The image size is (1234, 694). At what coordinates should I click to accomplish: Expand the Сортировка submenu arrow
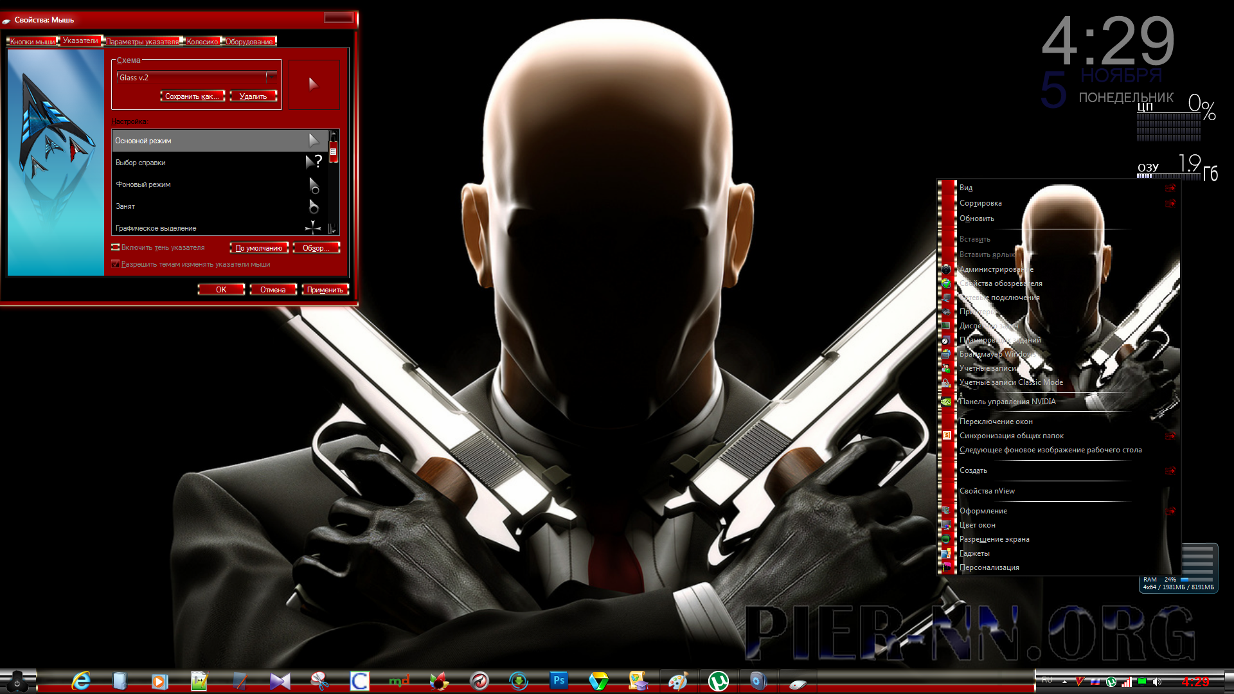click(1170, 204)
